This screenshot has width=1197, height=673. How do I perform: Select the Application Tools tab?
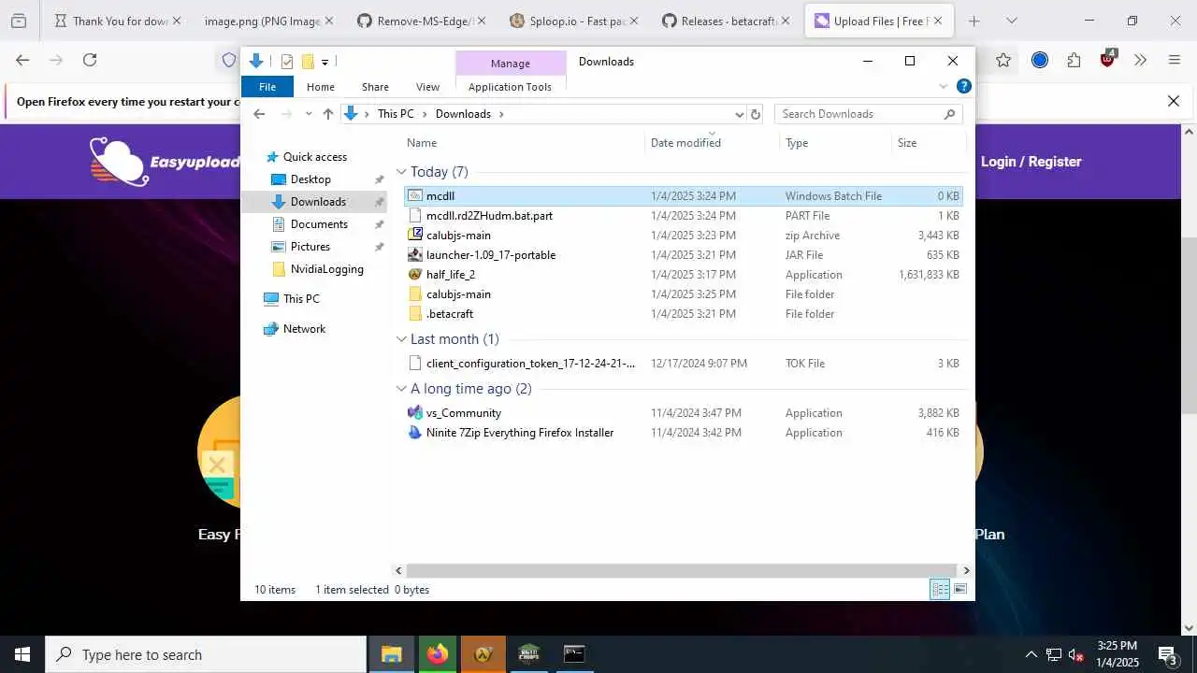tap(510, 87)
